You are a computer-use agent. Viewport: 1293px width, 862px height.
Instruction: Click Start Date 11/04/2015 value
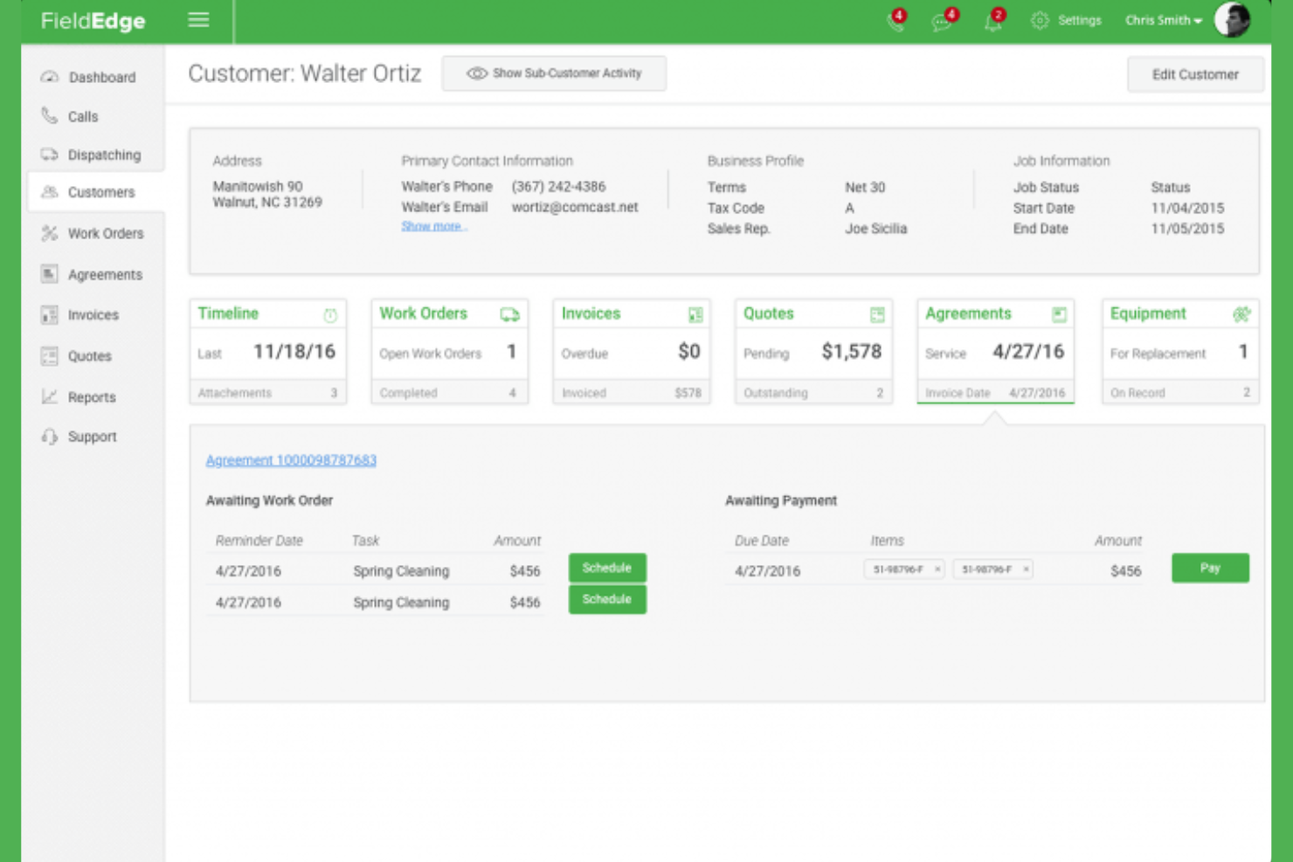click(1187, 208)
